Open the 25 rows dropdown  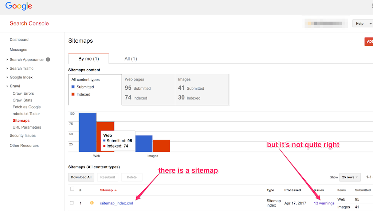coord(350,177)
